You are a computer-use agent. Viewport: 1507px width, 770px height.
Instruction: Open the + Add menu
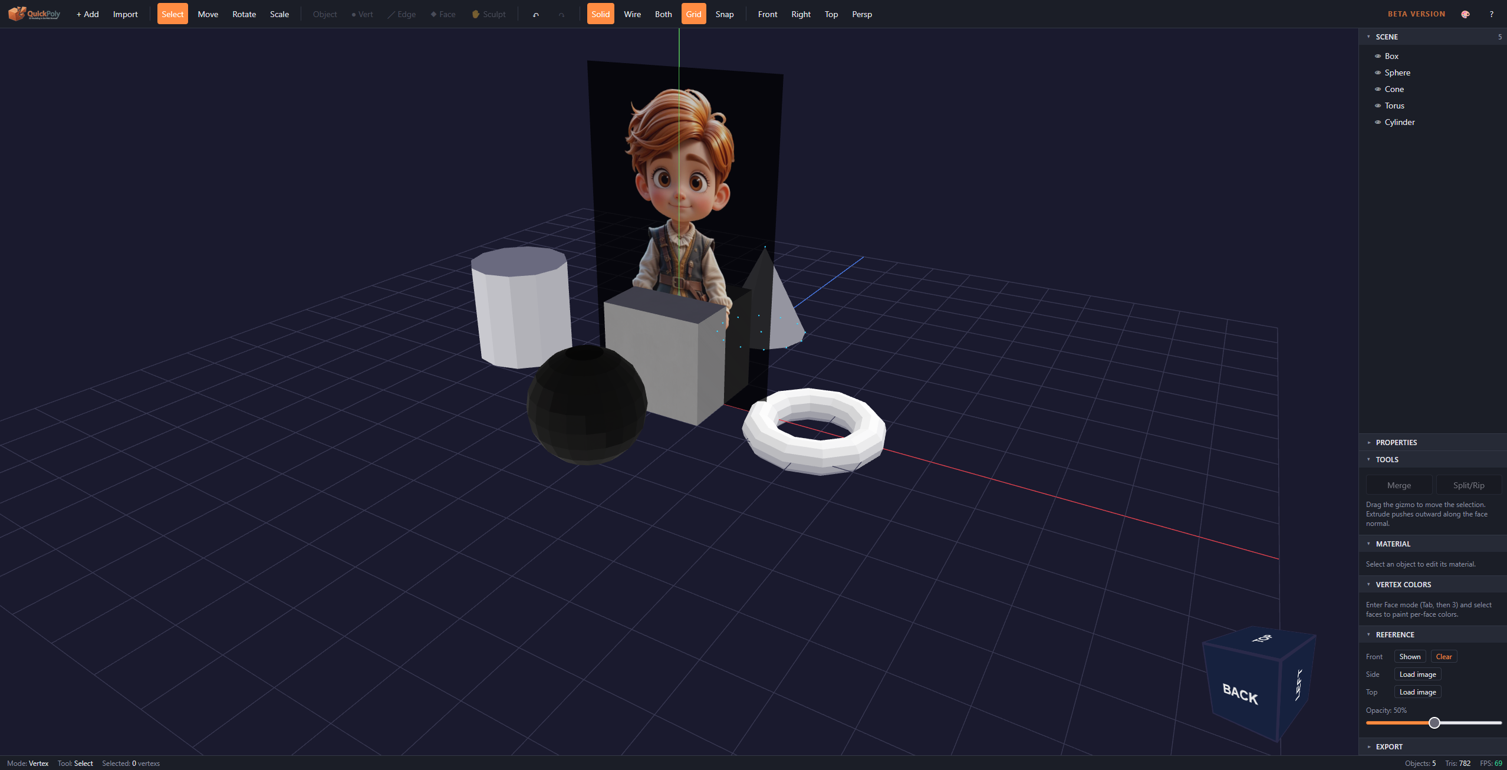pyautogui.click(x=87, y=14)
